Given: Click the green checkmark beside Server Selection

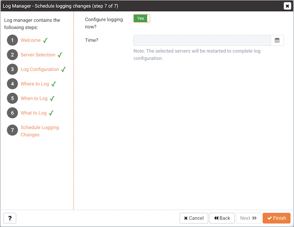Looking at the screenshot, I should click(60, 55).
